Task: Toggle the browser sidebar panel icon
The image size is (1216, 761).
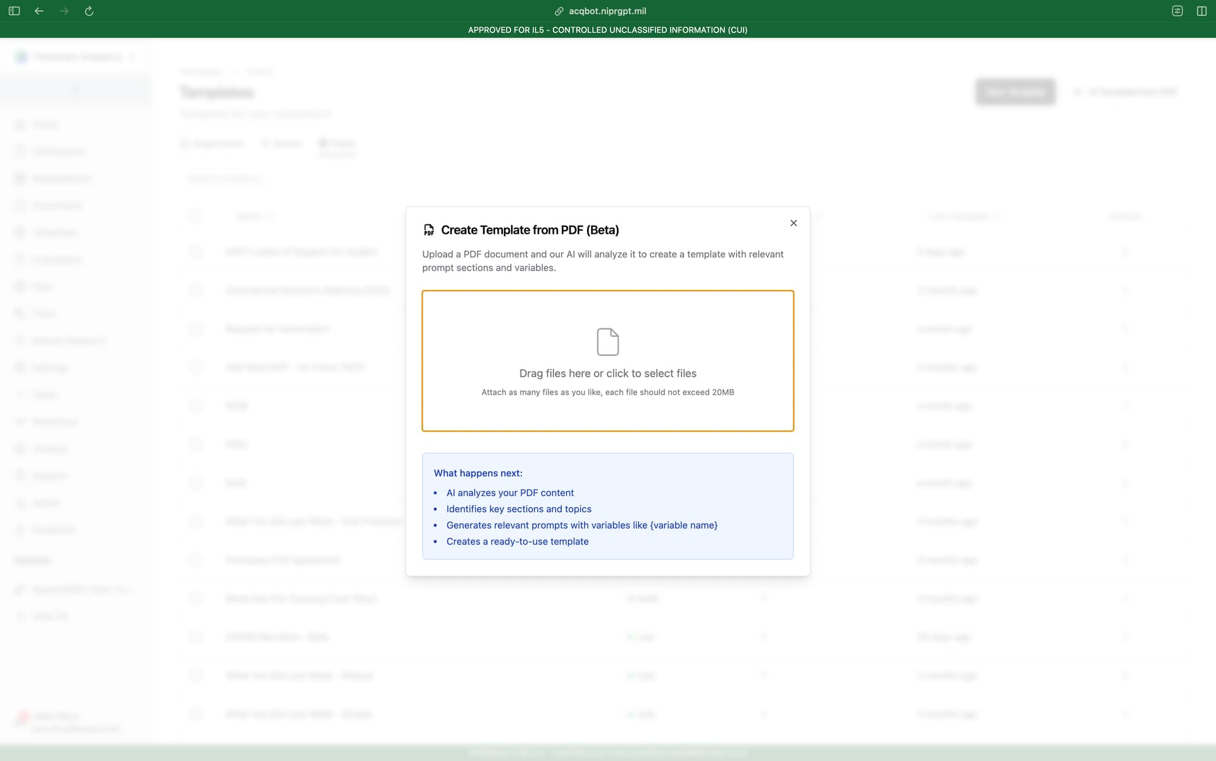Action: point(14,11)
